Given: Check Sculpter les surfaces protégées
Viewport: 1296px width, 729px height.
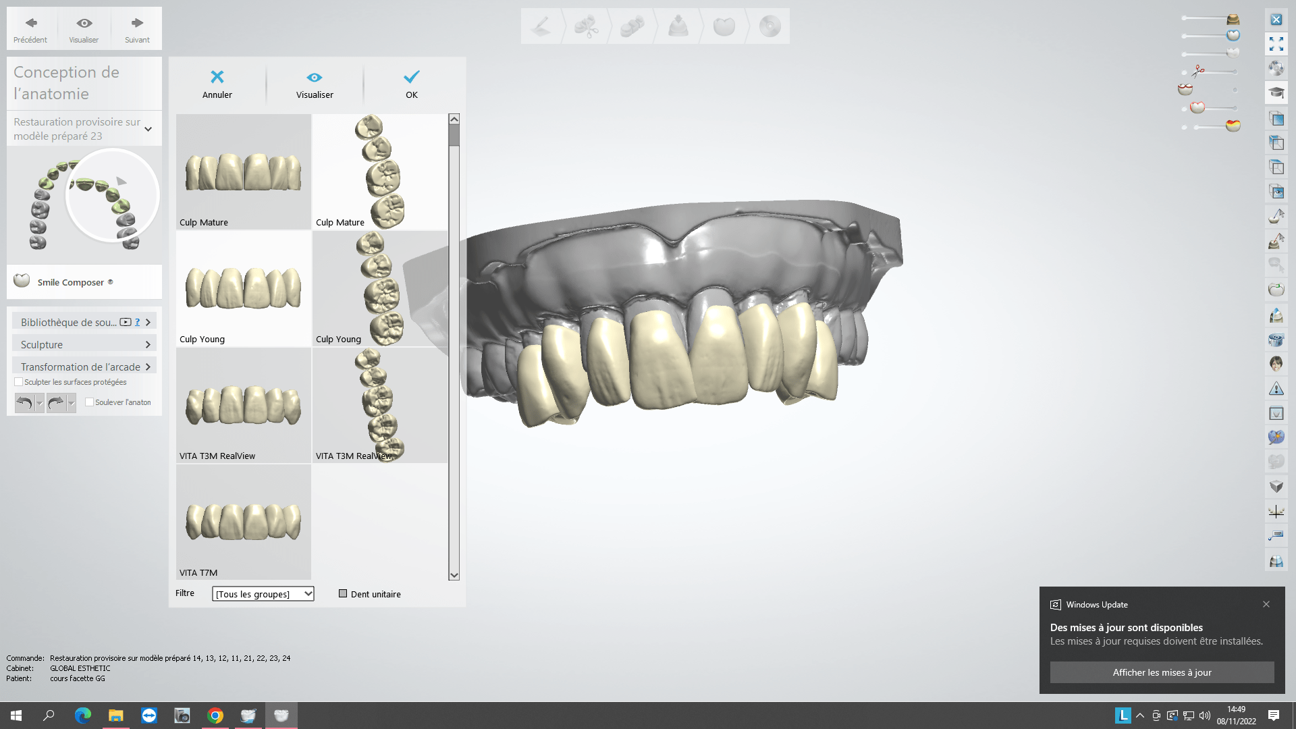Looking at the screenshot, I should coord(19,382).
